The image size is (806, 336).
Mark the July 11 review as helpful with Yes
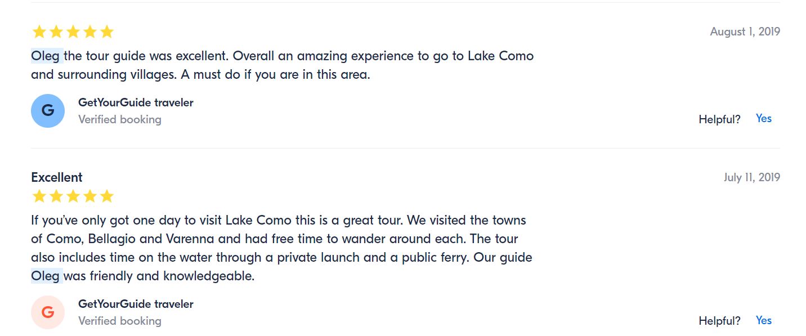(764, 320)
